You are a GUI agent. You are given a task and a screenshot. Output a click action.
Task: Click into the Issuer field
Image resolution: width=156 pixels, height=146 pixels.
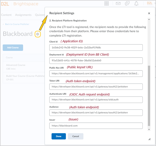coord(96,126)
